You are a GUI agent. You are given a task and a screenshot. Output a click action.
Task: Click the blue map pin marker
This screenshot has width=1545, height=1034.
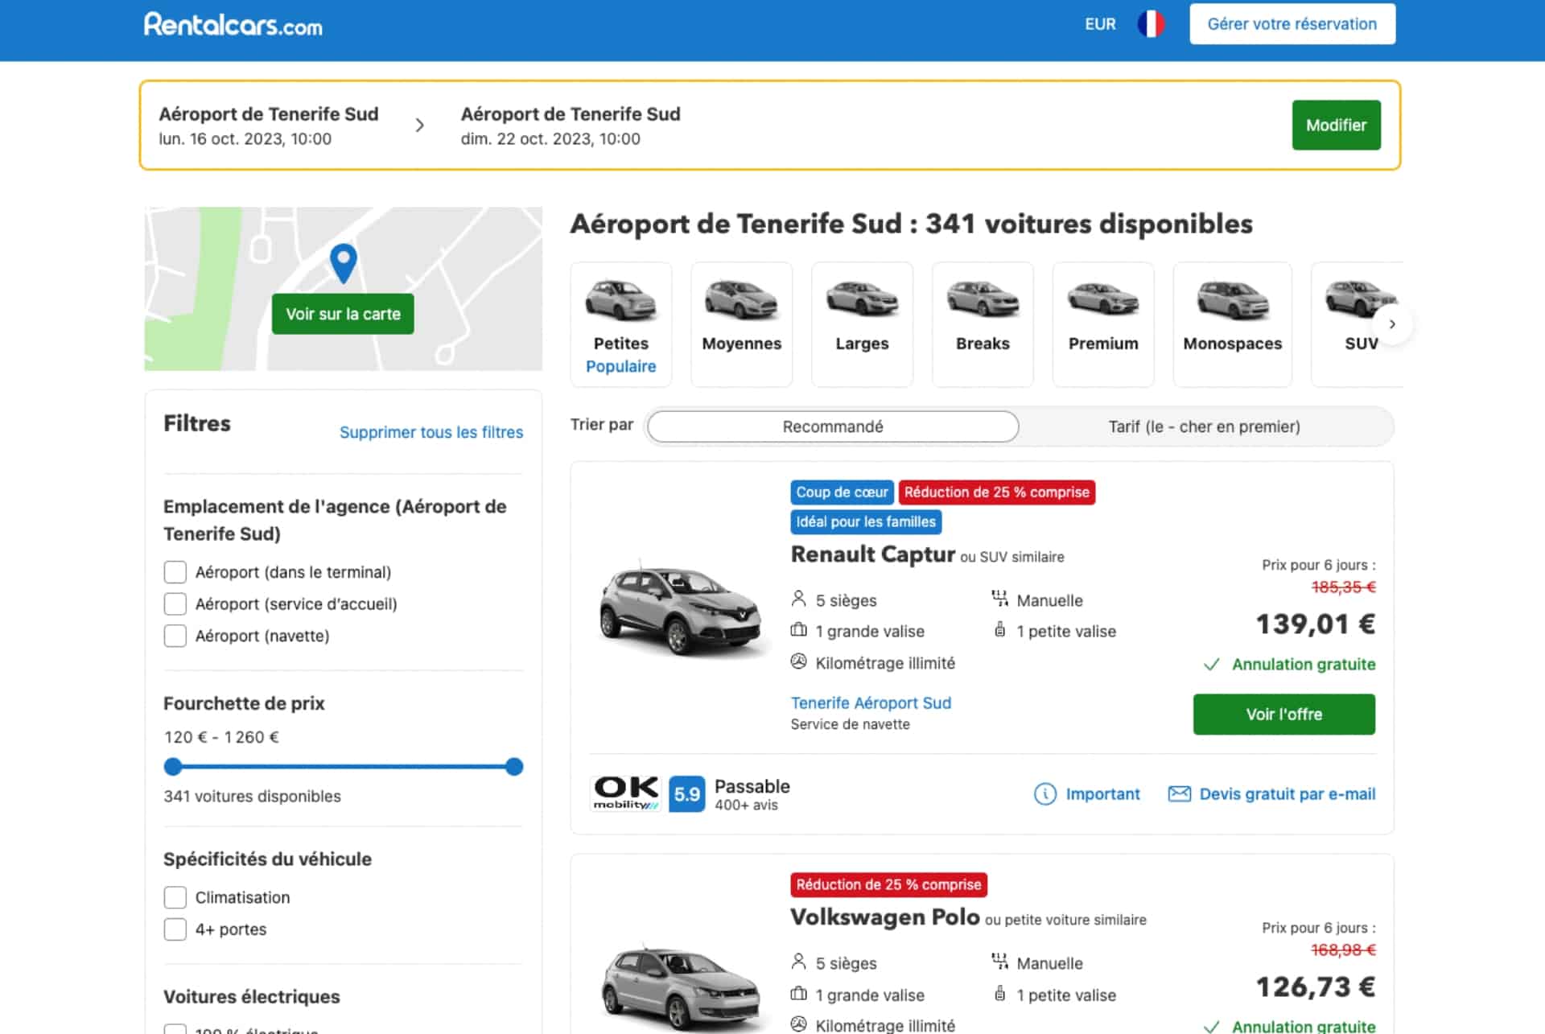pyautogui.click(x=344, y=263)
